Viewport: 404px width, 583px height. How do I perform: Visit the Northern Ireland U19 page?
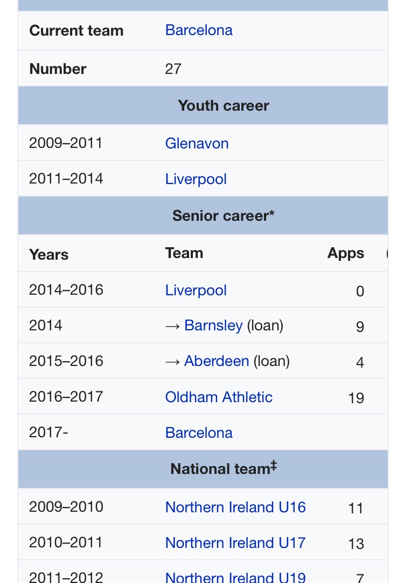[x=235, y=577]
